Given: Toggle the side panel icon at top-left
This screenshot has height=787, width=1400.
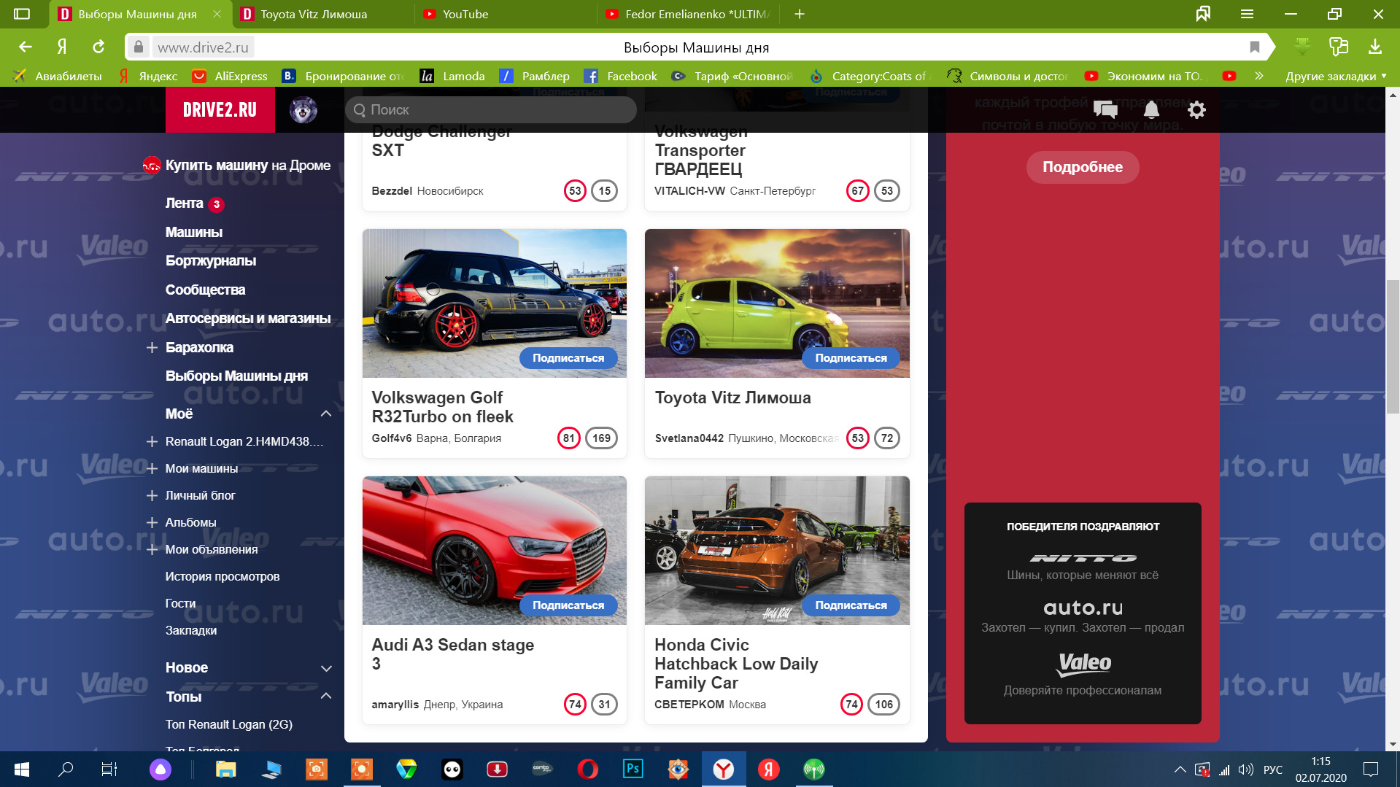Looking at the screenshot, I should pos(22,14).
